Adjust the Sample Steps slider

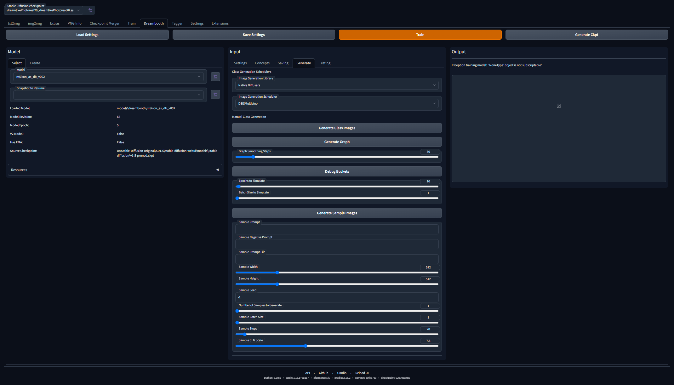point(337,334)
